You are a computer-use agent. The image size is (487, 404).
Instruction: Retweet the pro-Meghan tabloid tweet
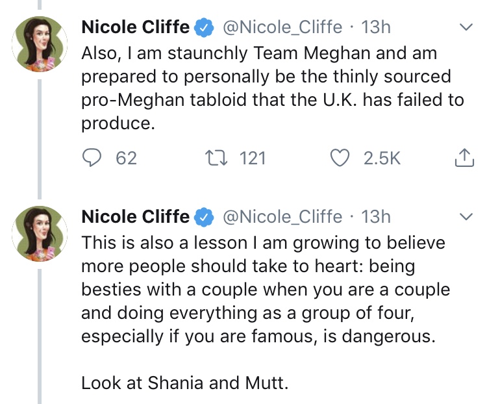pos(212,158)
